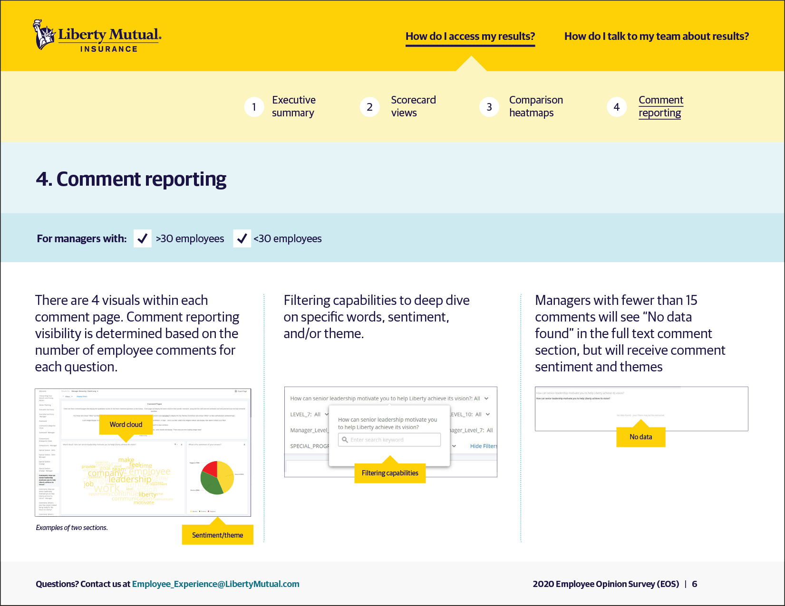Click the '4. Comment reporting' heading
The width and height of the screenshot is (785, 606).
click(x=131, y=179)
